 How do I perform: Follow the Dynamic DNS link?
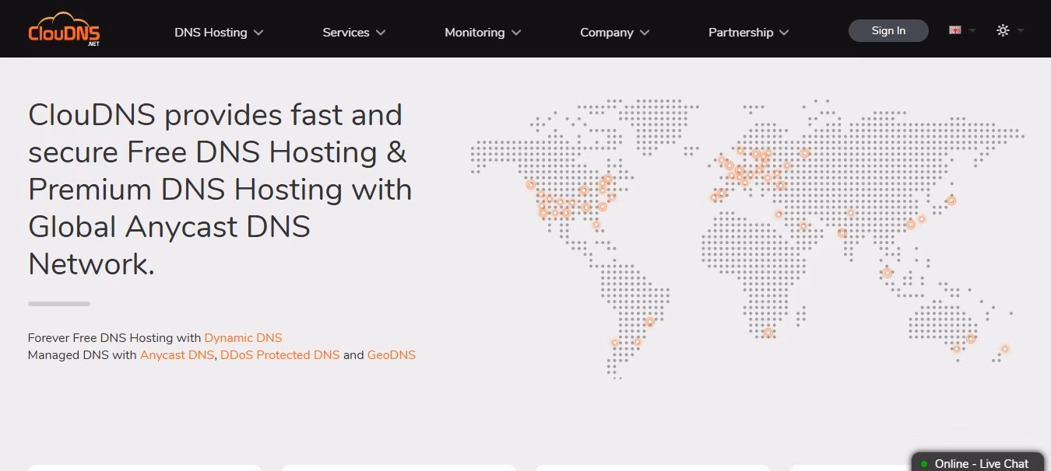pyautogui.click(x=243, y=338)
